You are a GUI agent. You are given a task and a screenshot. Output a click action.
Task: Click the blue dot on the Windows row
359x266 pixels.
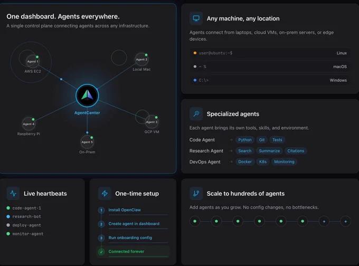pyautogui.click(x=195, y=80)
